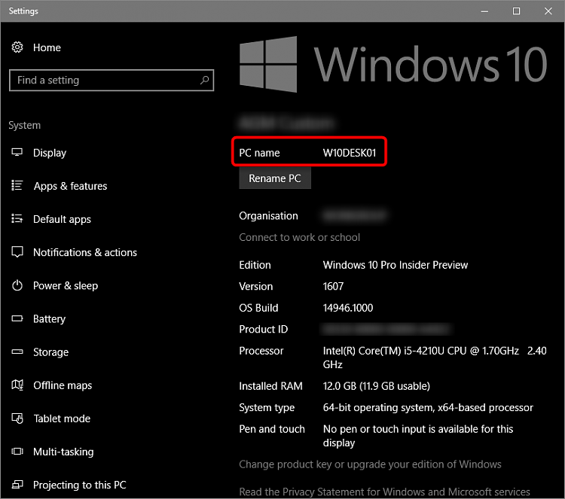Image resolution: width=565 pixels, height=499 pixels.
Task: Select Default apps section
Action: (x=62, y=219)
